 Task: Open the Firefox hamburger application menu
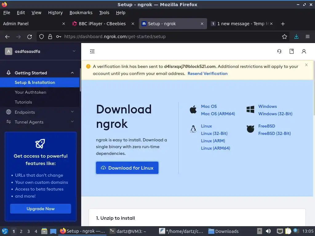coord(308,37)
